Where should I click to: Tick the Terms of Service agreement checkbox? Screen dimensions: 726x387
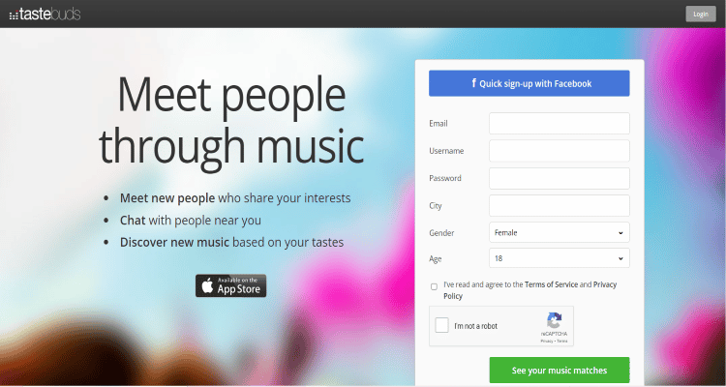(434, 286)
